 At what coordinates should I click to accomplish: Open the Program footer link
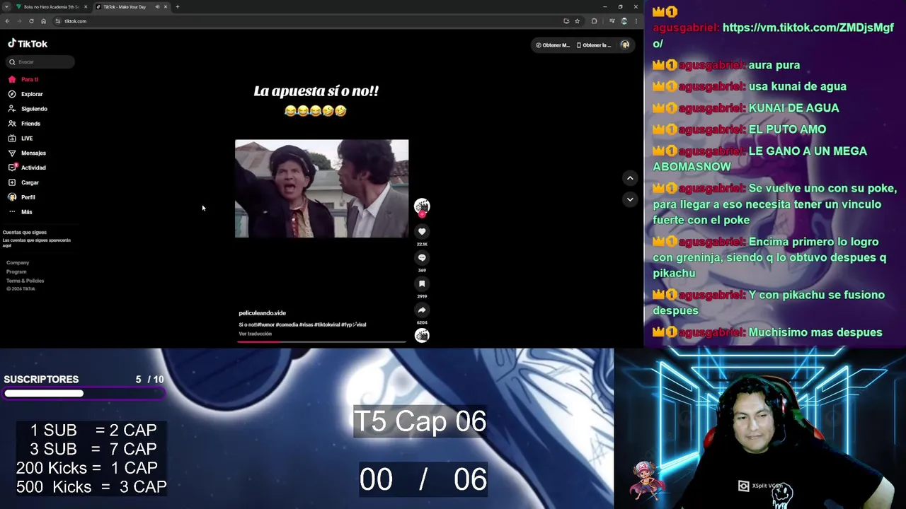[x=16, y=271]
